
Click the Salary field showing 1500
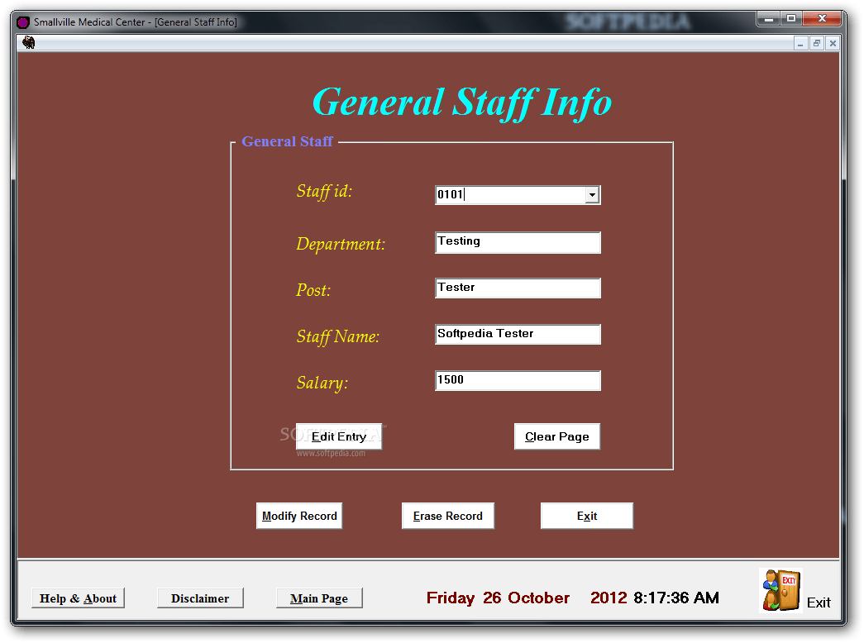(x=518, y=380)
